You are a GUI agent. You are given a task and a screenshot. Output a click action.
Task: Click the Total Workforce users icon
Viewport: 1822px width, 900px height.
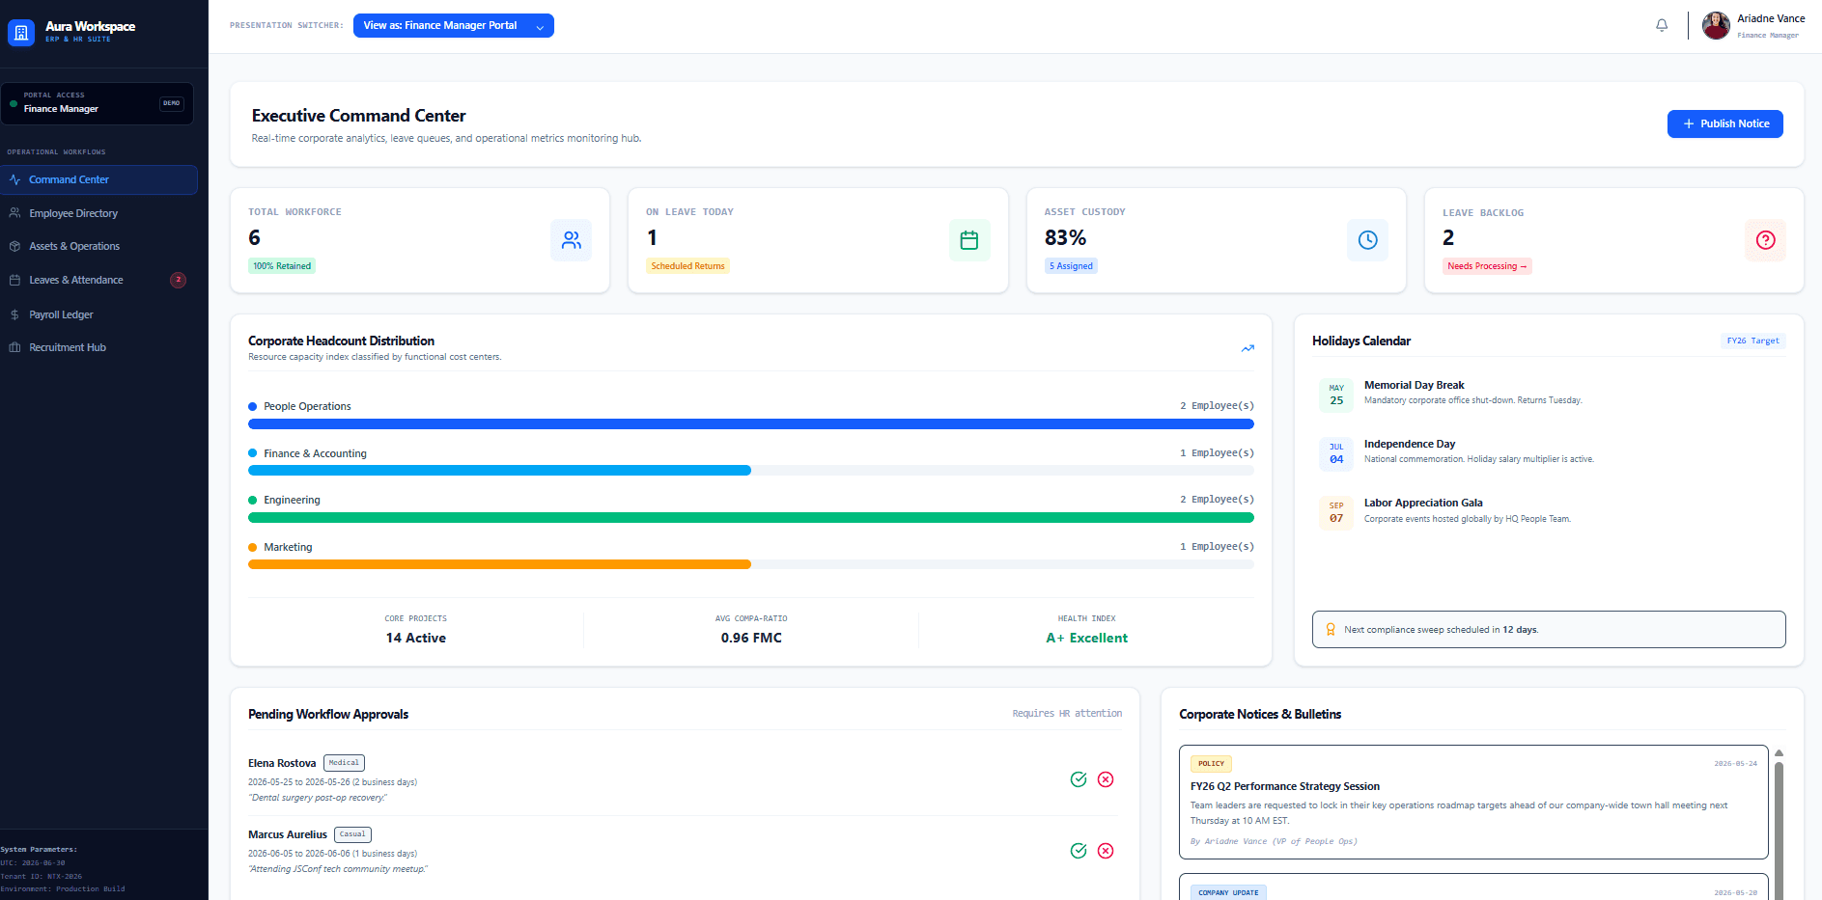tap(572, 240)
